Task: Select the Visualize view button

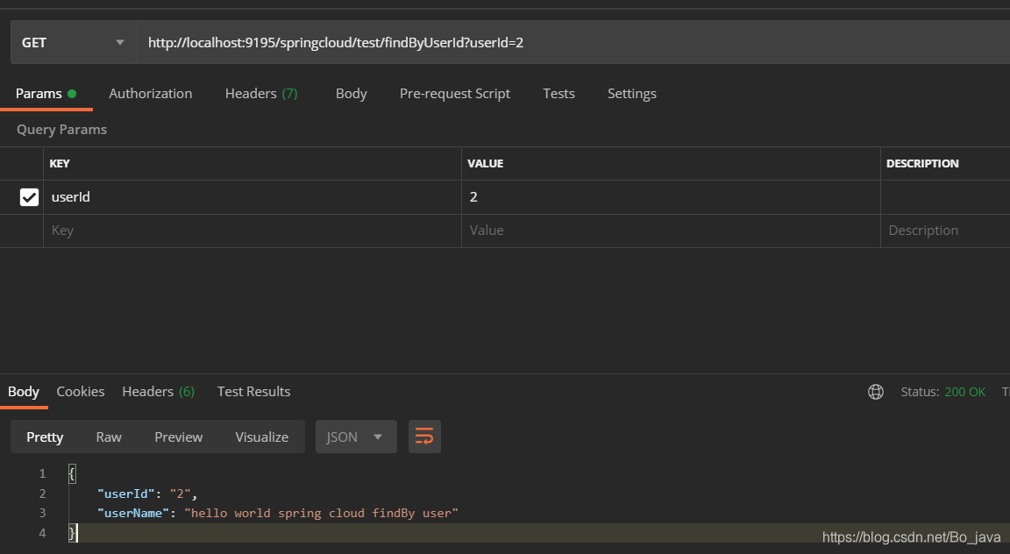Action: point(261,437)
